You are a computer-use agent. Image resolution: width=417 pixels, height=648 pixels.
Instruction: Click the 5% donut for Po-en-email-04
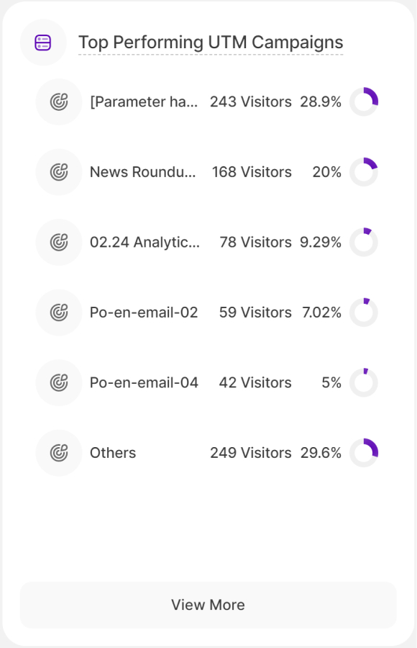tap(364, 382)
